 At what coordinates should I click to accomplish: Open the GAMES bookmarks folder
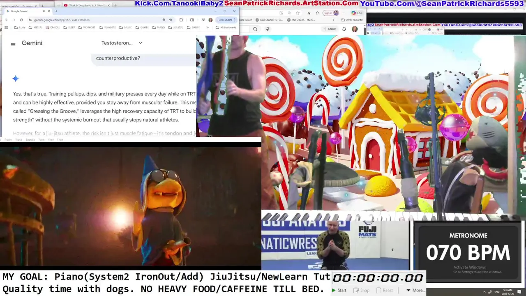click(142, 28)
